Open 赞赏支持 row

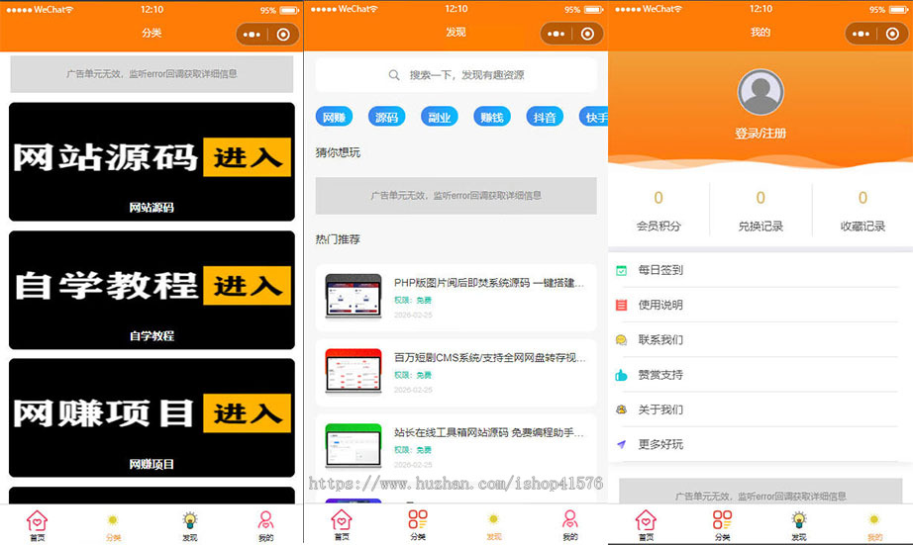761,375
